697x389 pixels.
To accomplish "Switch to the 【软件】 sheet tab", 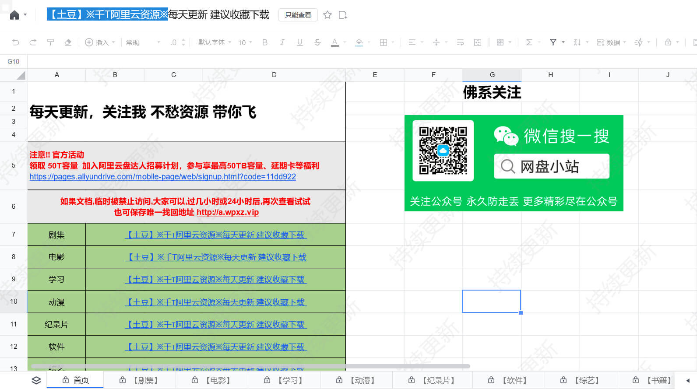I will (x=509, y=380).
